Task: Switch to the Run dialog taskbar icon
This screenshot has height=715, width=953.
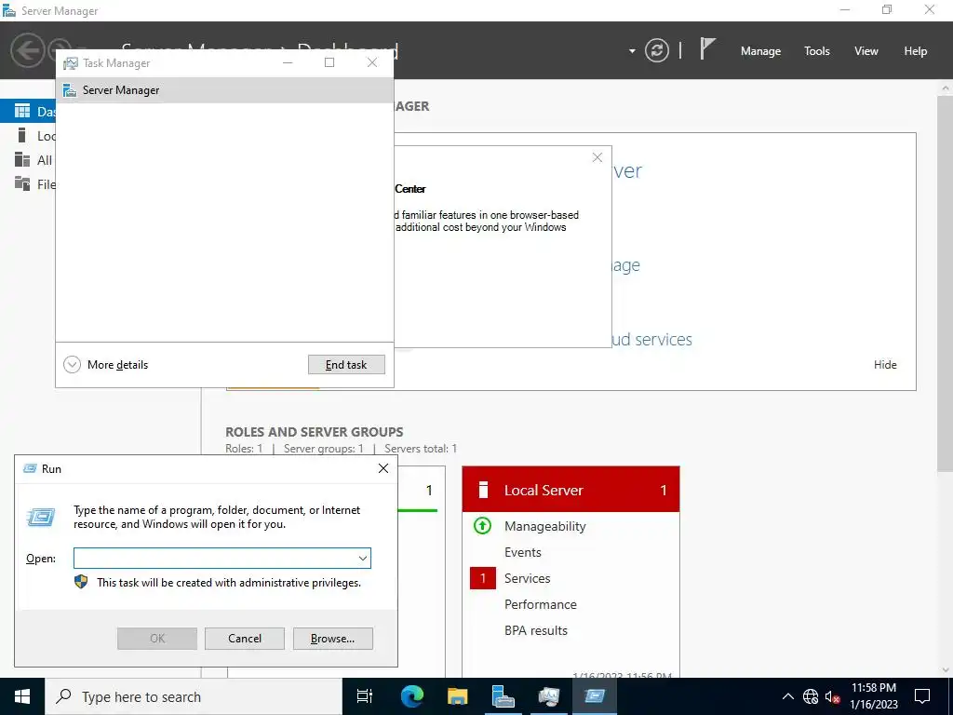Action: [x=595, y=696]
